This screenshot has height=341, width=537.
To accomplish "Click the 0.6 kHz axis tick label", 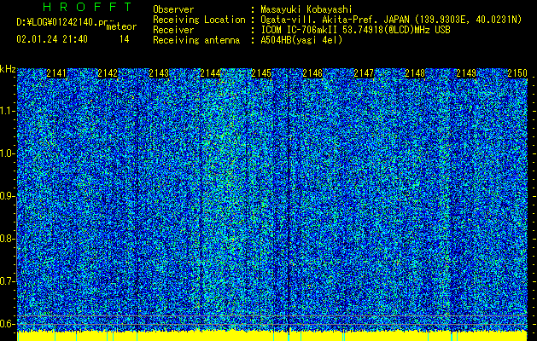I will click(x=7, y=324).
